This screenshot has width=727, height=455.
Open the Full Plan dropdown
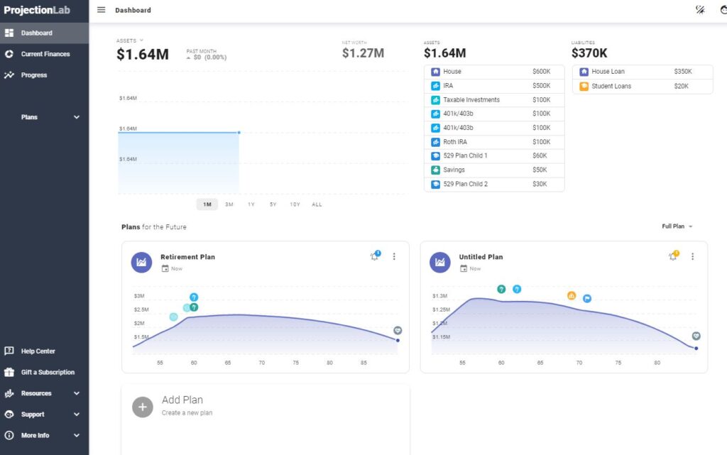[674, 226]
